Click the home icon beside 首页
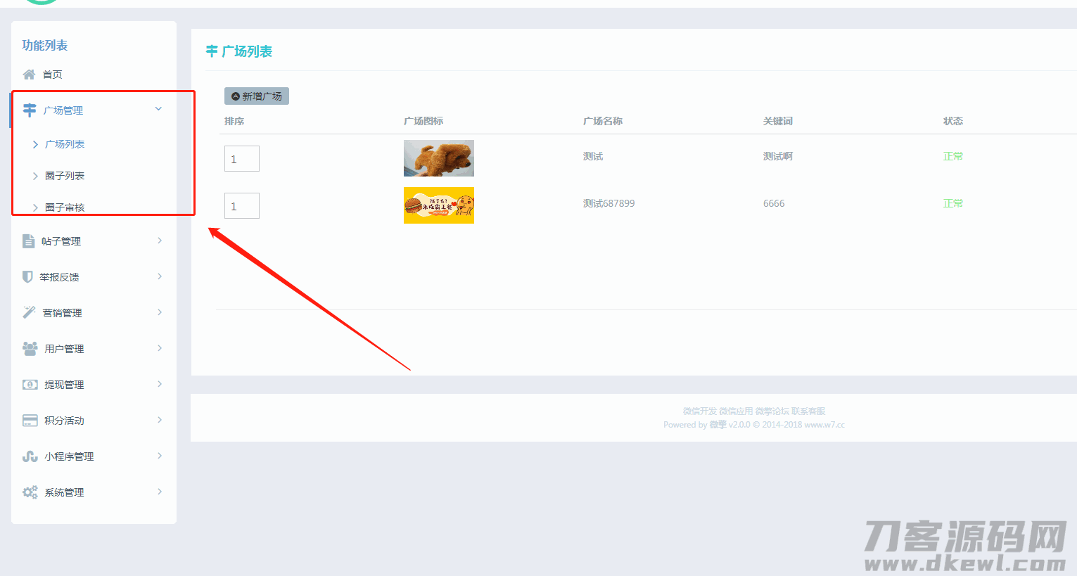 [x=29, y=75]
